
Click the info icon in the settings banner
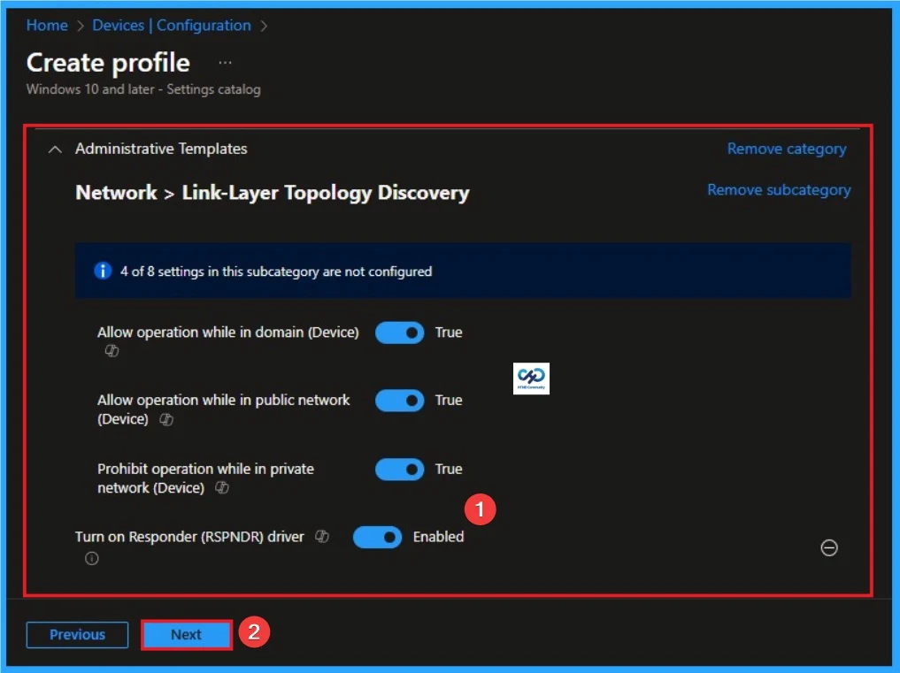click(x=104, y=271)
